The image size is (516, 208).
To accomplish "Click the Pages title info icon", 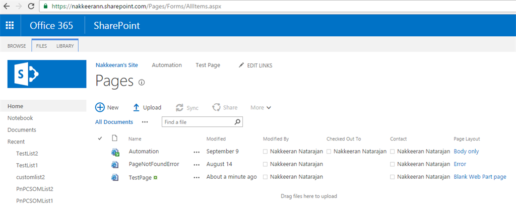I will click(142, 82).
